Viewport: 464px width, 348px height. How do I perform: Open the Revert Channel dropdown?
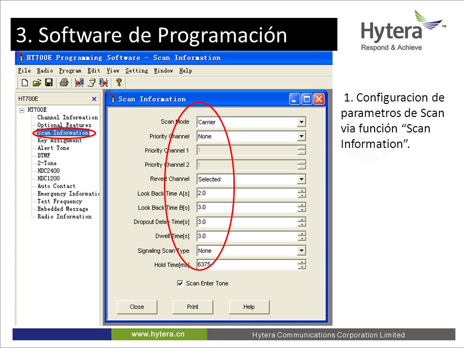point(301,179)
